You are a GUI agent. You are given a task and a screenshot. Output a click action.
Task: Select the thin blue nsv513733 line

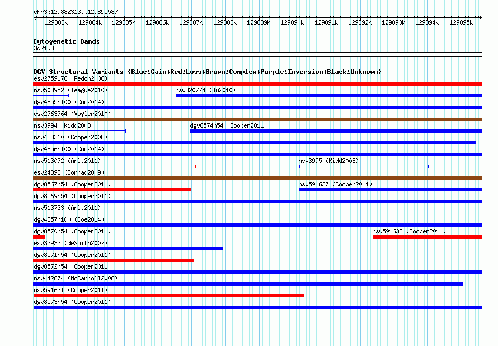point(257,213)
